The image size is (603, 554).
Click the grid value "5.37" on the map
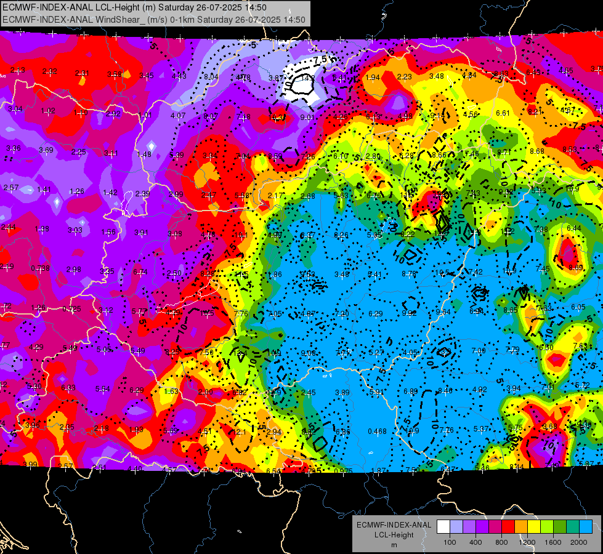tap(481, 428)
